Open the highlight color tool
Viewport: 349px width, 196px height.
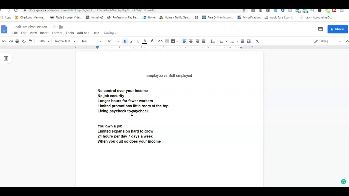point(152,41)
